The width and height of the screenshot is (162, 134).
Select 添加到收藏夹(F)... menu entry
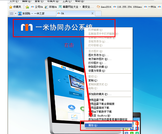(x=108, y=94)
